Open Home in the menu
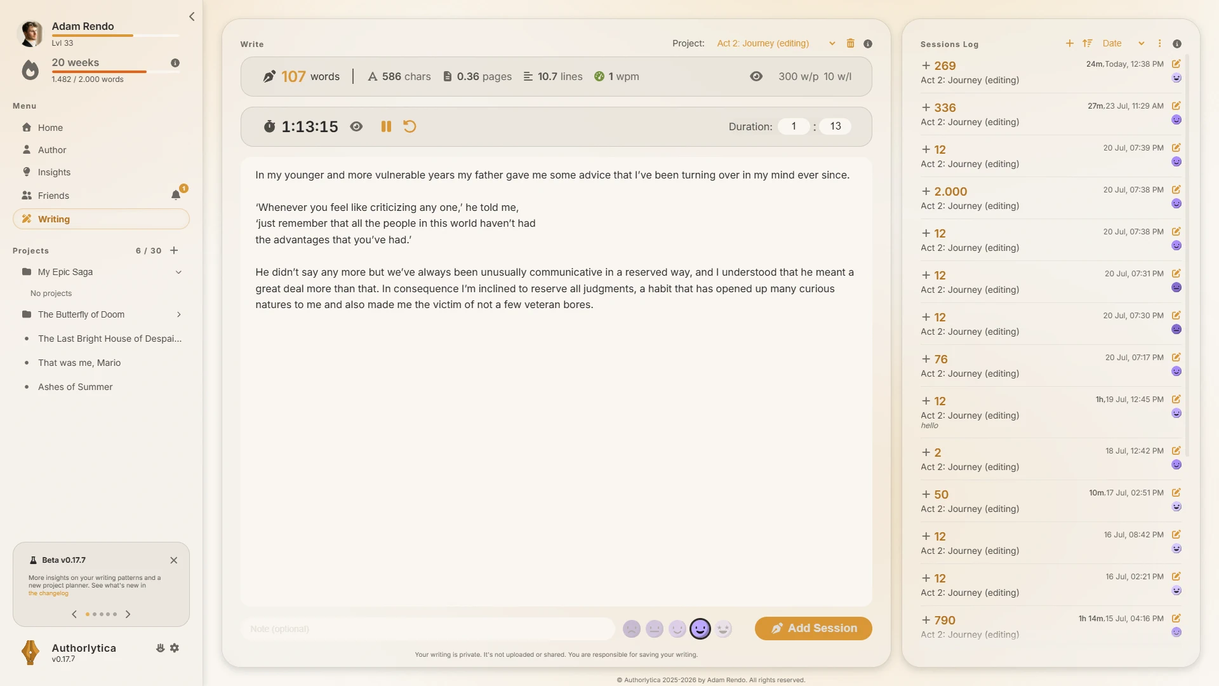The width and height of the screenshot is (1219, 686). pyautogui.click(x=101, y=128)
